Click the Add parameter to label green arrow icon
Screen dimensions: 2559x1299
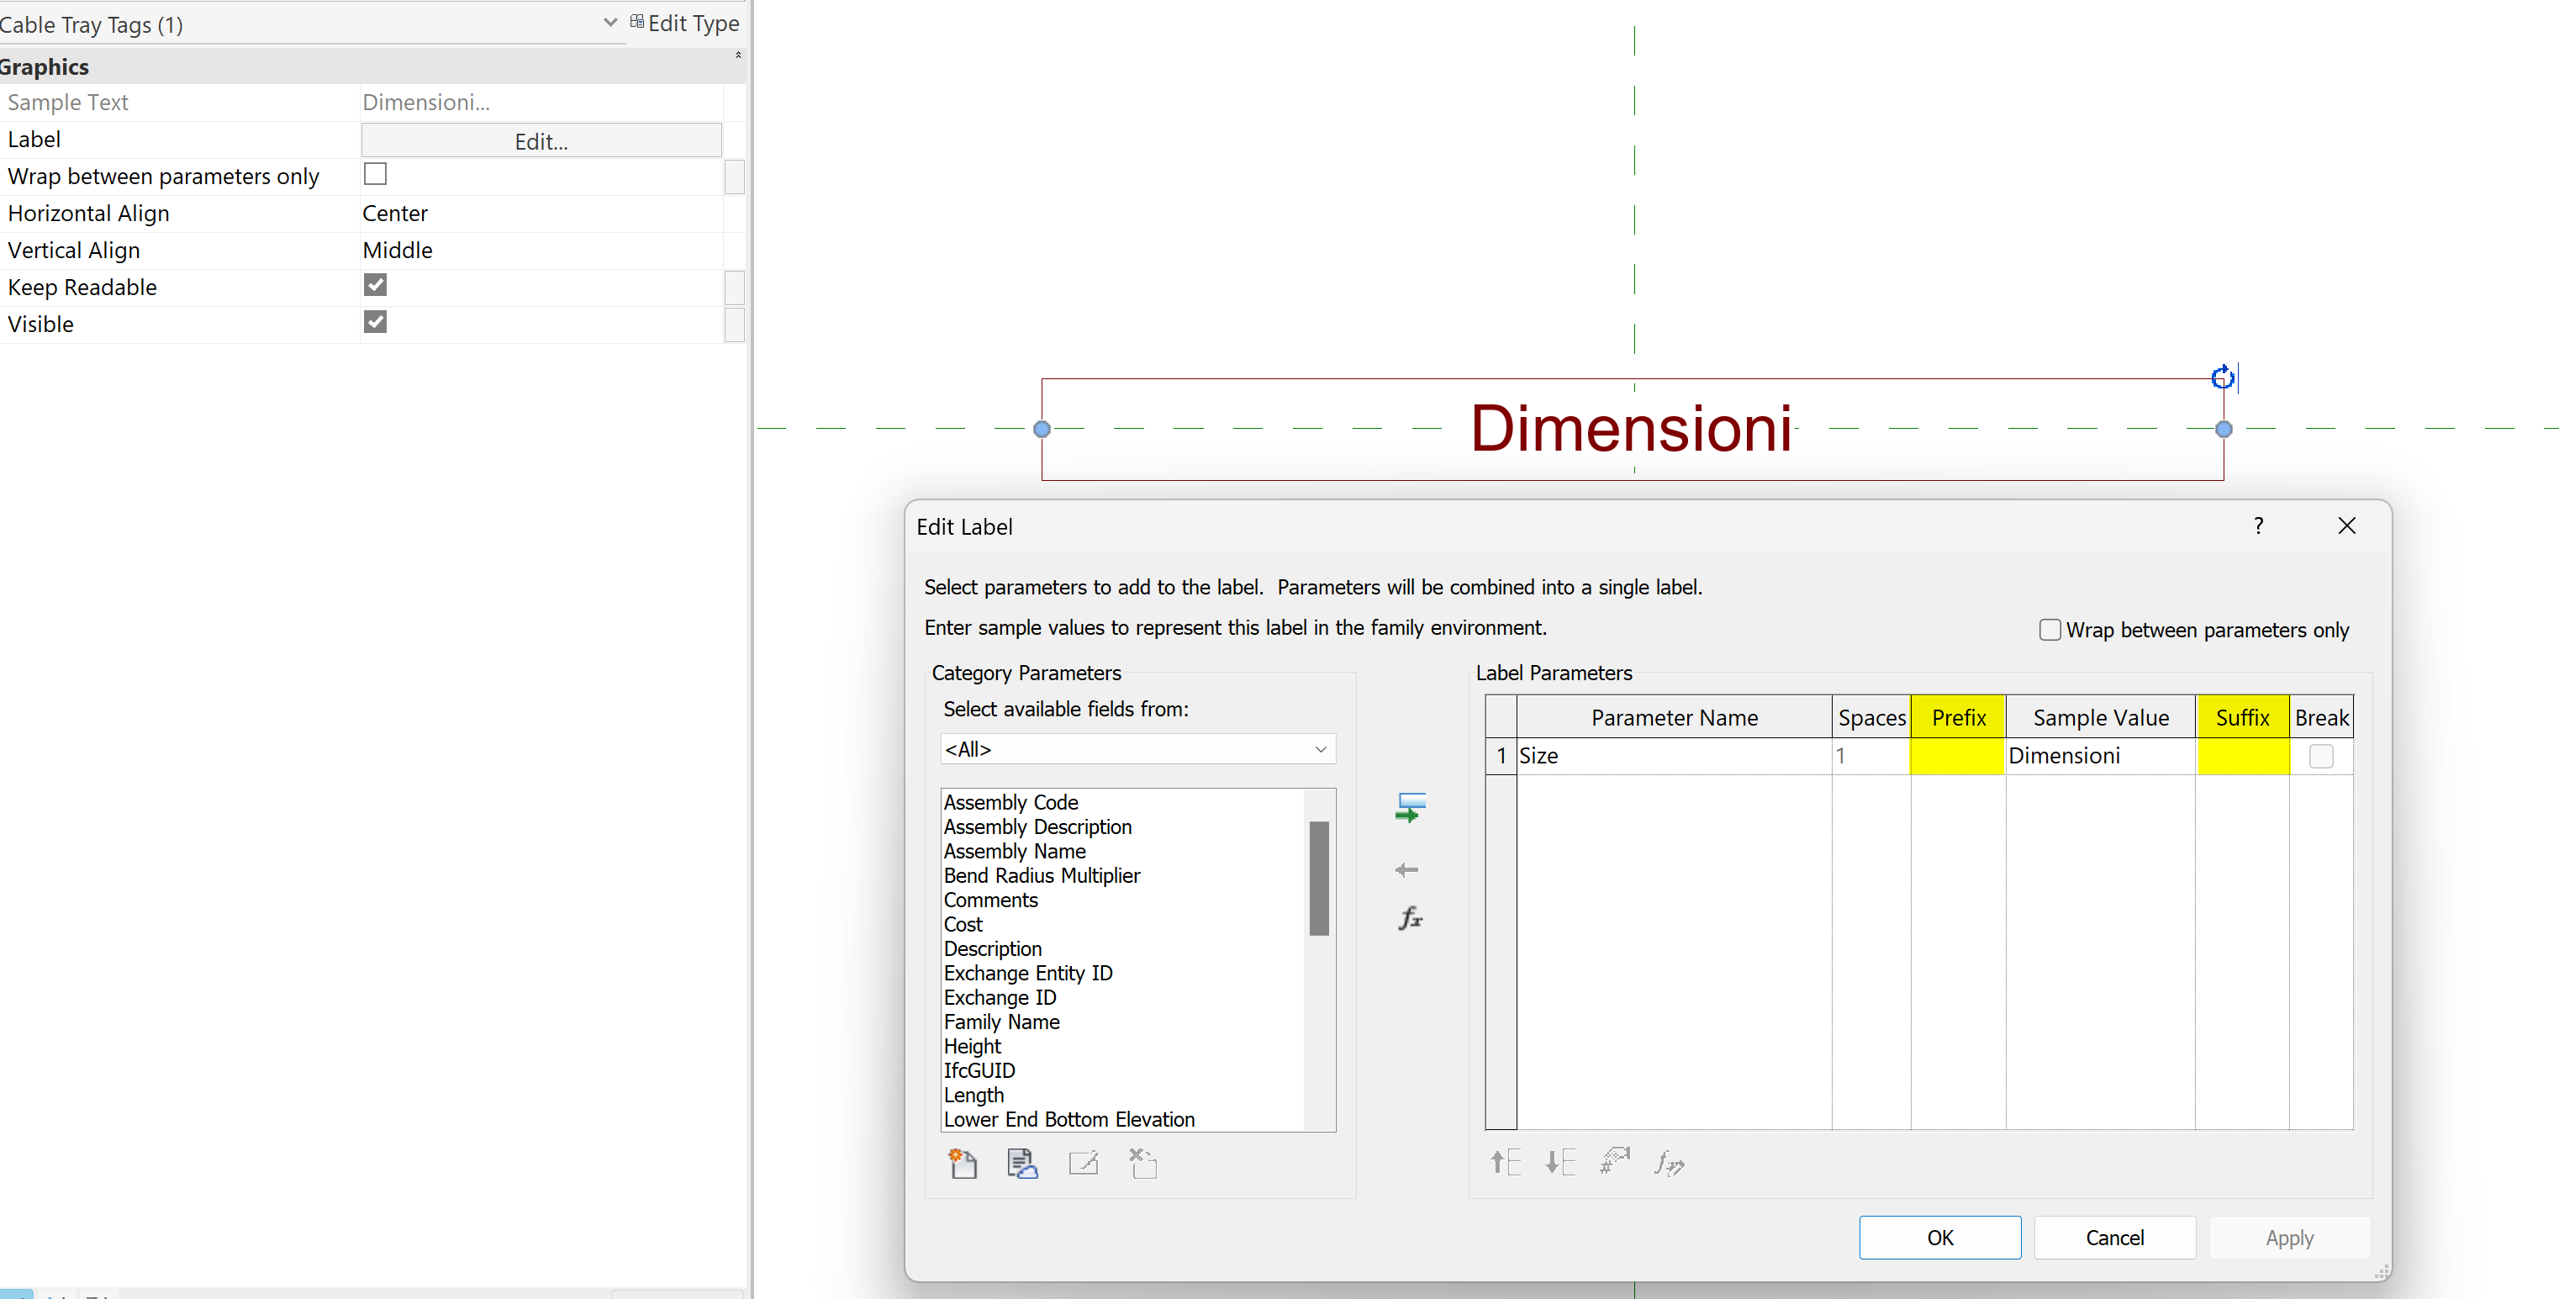click(1410, 807)
